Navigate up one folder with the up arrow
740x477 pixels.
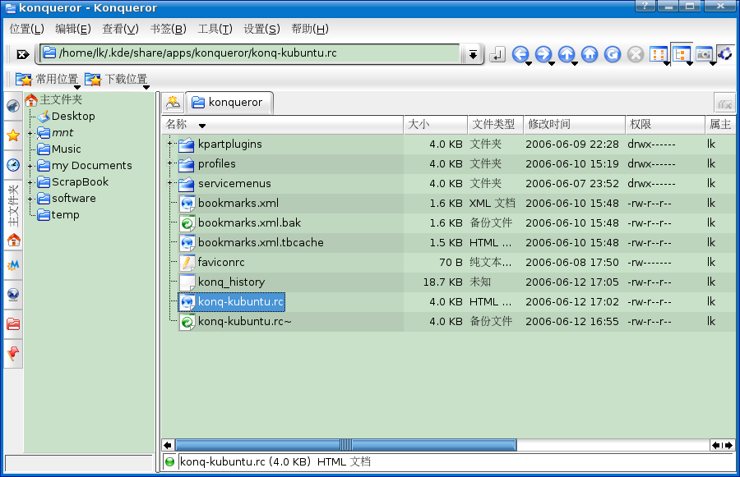coord(567,54)
